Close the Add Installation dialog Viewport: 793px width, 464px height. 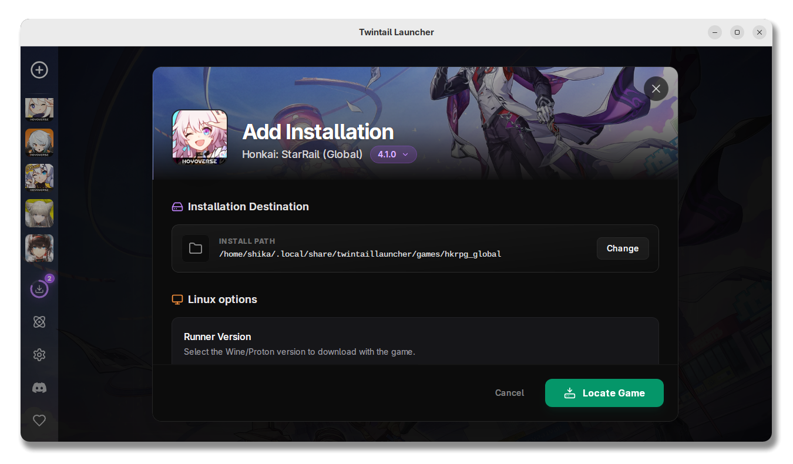coord(656,89)
